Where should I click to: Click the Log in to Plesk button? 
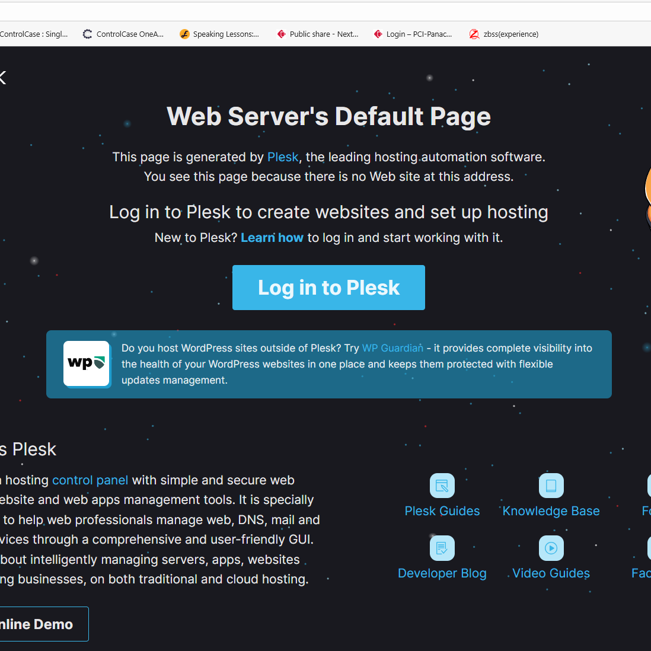pyautogui.click(x=328, y=288)
